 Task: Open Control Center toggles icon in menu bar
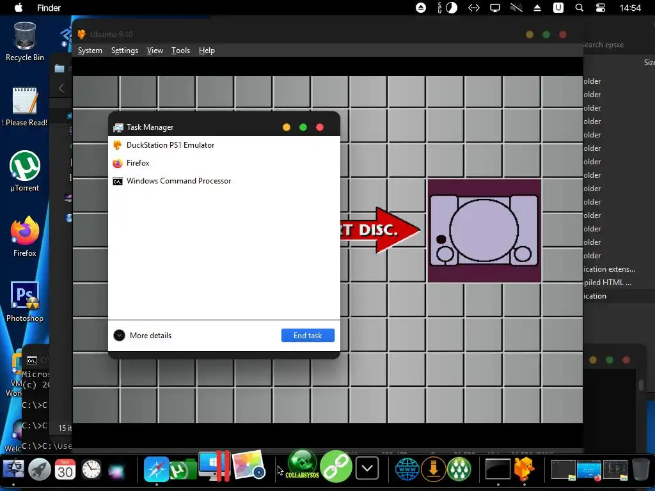point(600,8)
